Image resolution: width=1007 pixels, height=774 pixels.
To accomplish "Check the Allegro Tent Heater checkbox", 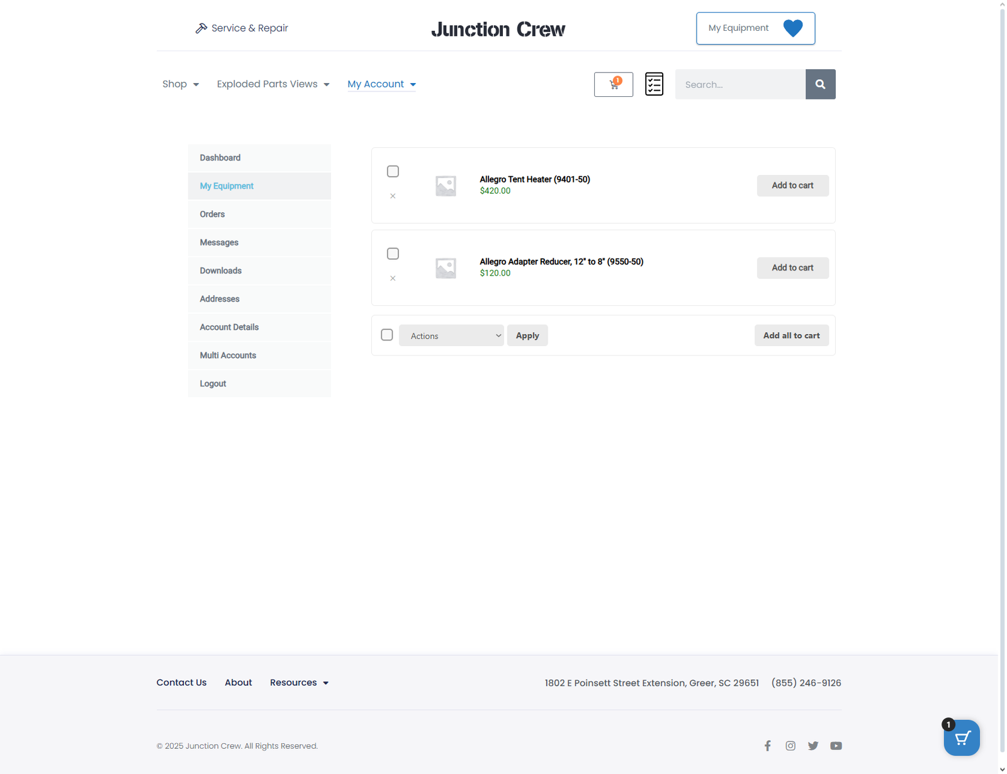I will click(393, 171).
